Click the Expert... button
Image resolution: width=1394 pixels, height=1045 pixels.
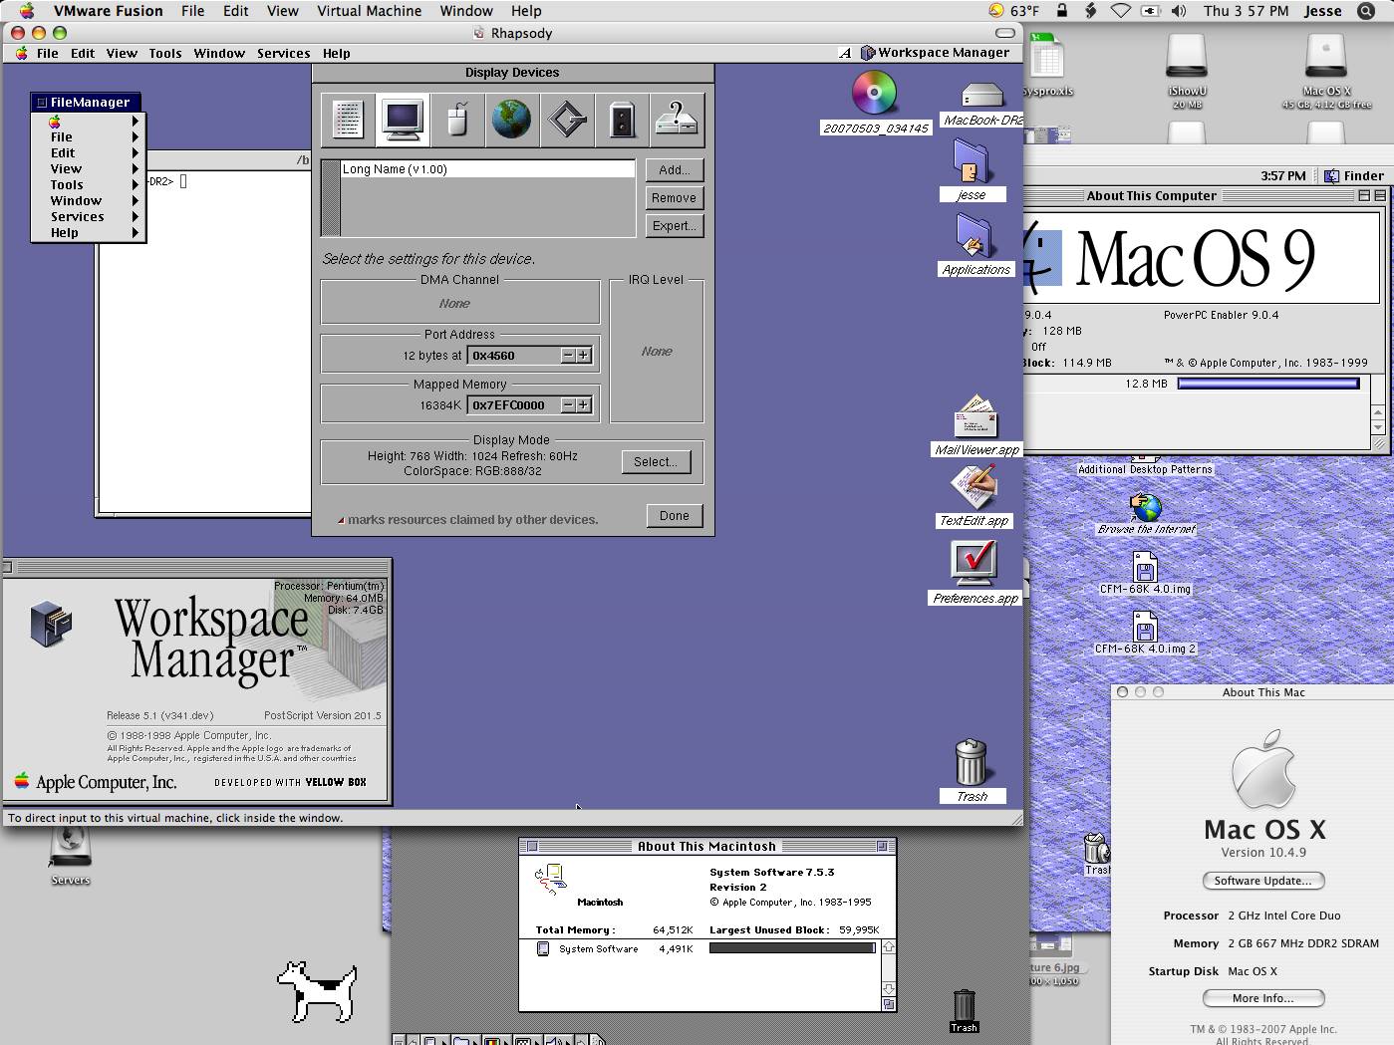pos(675,226)
